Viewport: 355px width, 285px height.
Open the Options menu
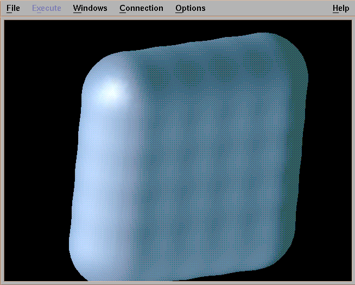[x=190, y=8]
